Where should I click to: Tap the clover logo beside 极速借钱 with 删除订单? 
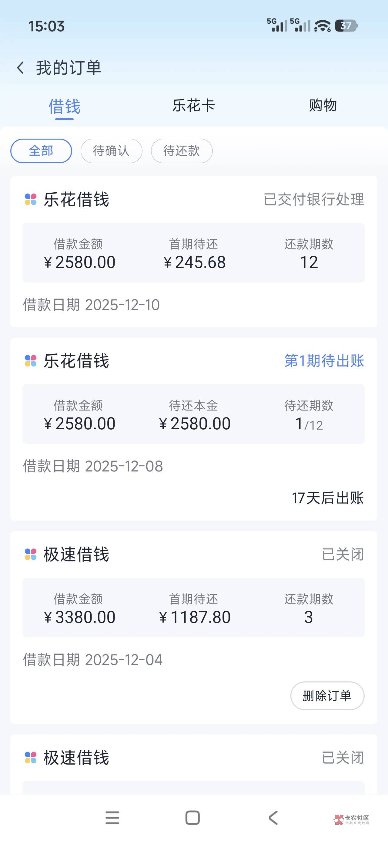[31, 554]
